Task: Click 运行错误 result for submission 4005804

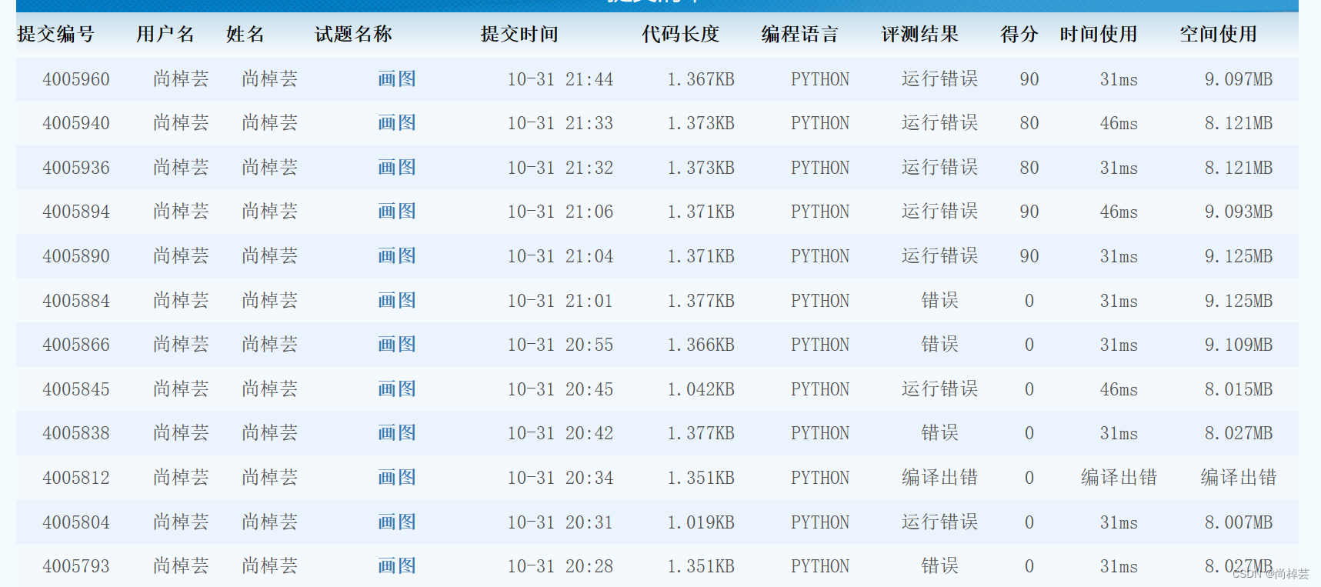Action: (939, 522)
